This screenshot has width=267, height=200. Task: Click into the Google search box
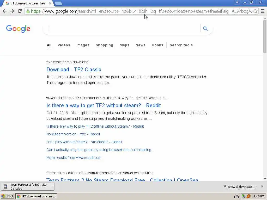click(122, 28)
